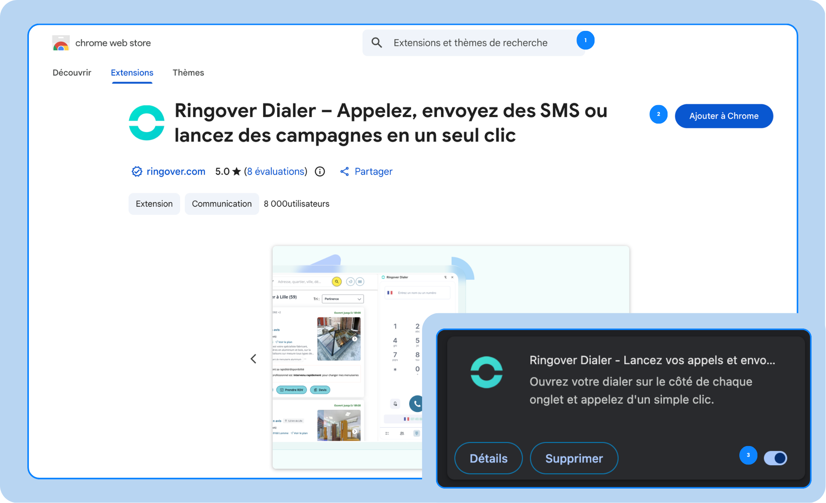Open the Détails button
The width and height of the screenshot is (826, 503).
coord(488,458)
